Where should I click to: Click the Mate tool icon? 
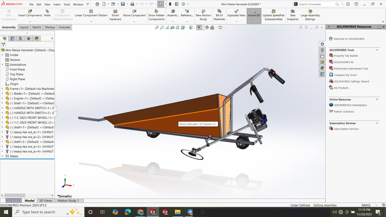pos(47,11)
